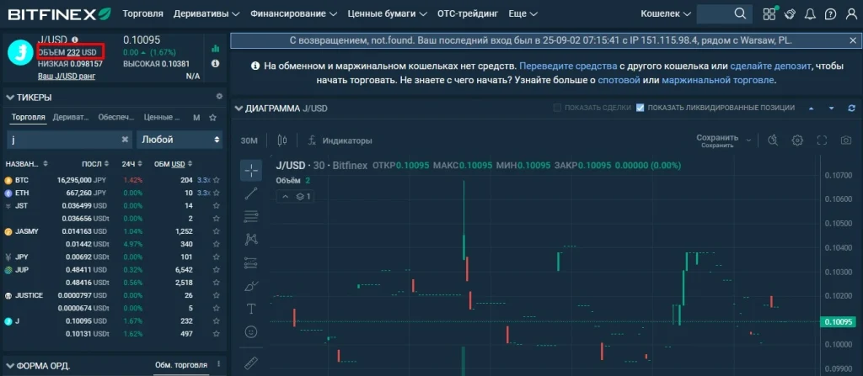Click 'Переведите средства' link
The height and width of the screenshot is (376, 863).
(568, 66)
